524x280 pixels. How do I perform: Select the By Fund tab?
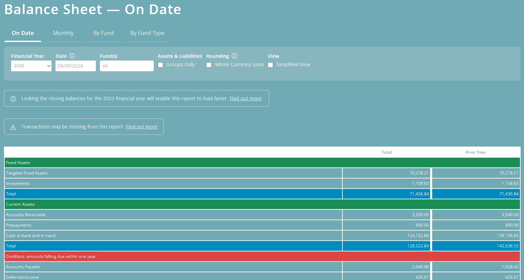(104, 33)
